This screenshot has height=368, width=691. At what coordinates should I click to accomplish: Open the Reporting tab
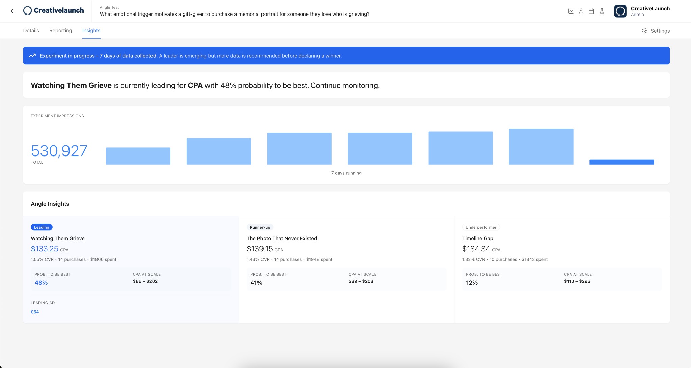[60, 31]
